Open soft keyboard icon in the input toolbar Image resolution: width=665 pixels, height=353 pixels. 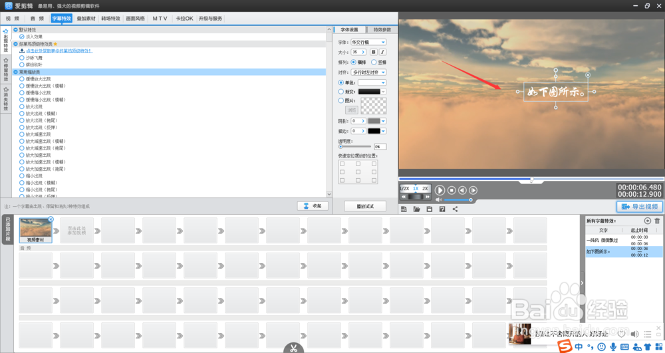click(x=624, y=346)
